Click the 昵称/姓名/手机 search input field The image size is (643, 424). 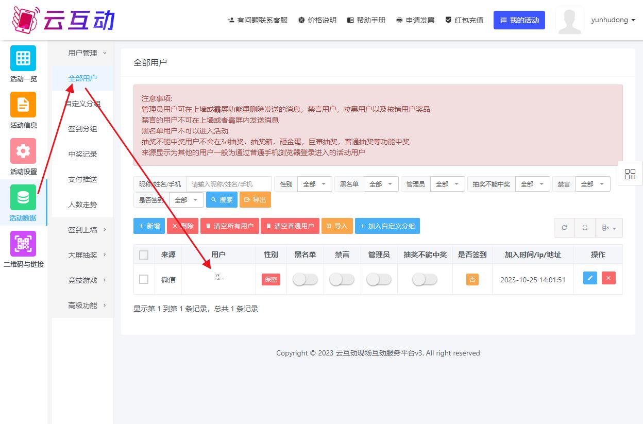(x=229, y=184)
